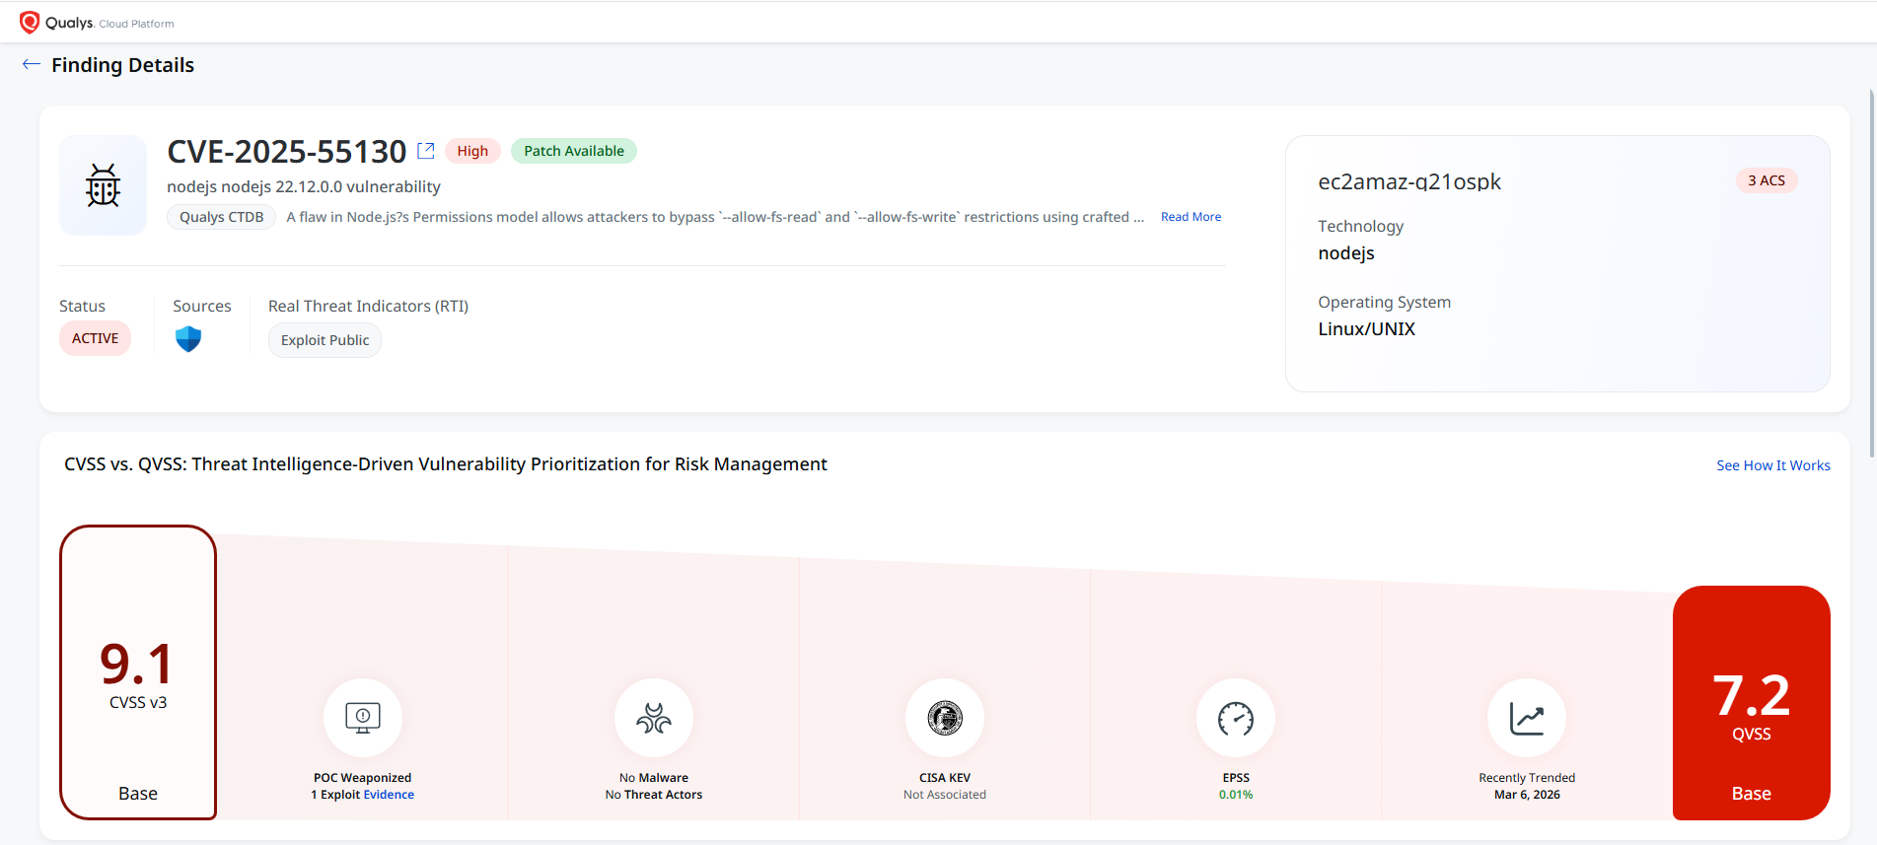Click the EPSS gauge icon
The image size is (1877, 845).
(1236, 718)
